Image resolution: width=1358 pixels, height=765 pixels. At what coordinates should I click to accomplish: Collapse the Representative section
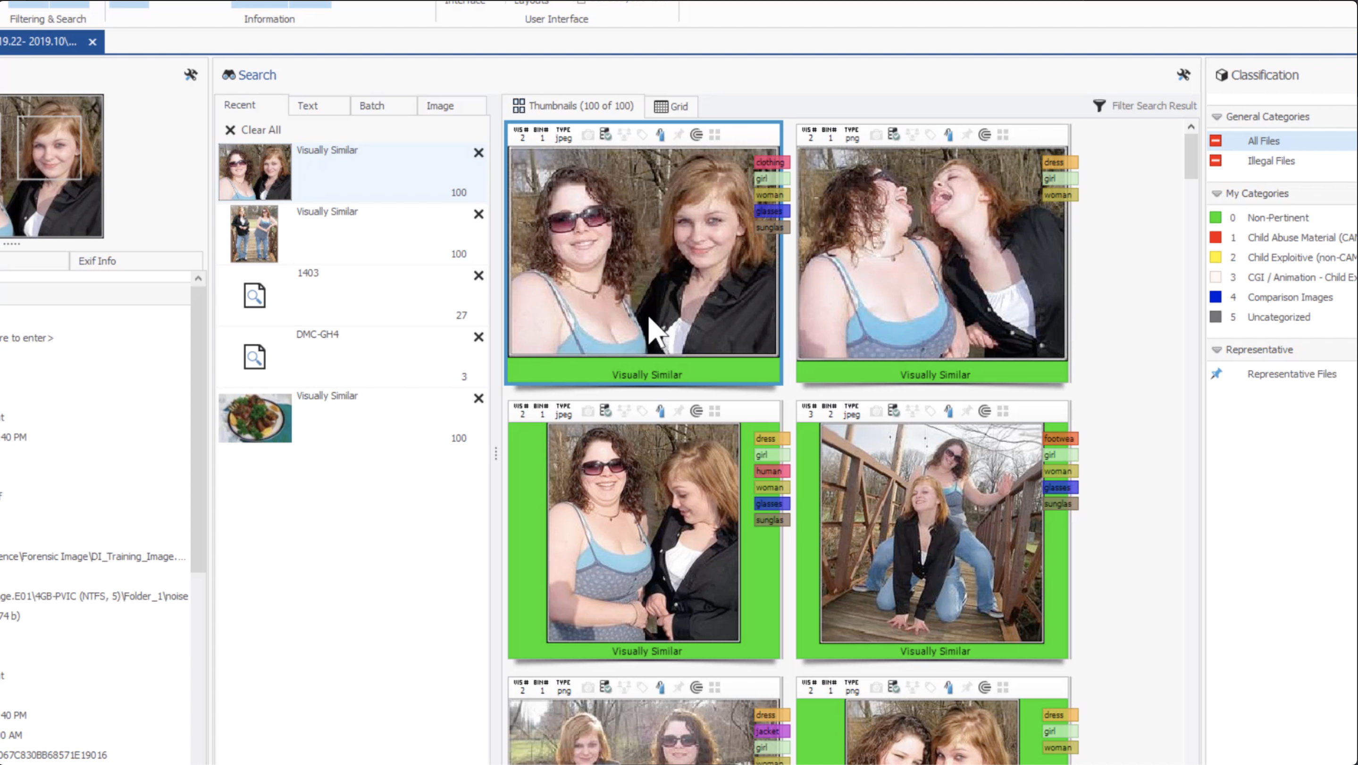tap(1217, 350)
